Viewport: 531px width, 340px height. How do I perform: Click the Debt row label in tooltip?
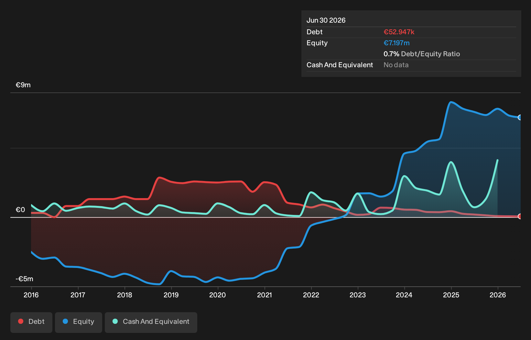(x=315, y=32)
